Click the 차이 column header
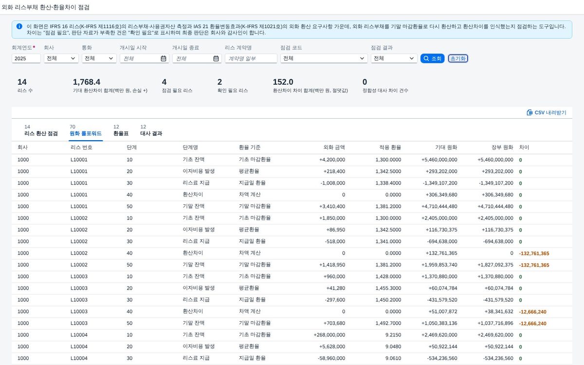Image resolution: width=584 pixels, height=365 pixels. pos(524,147)
